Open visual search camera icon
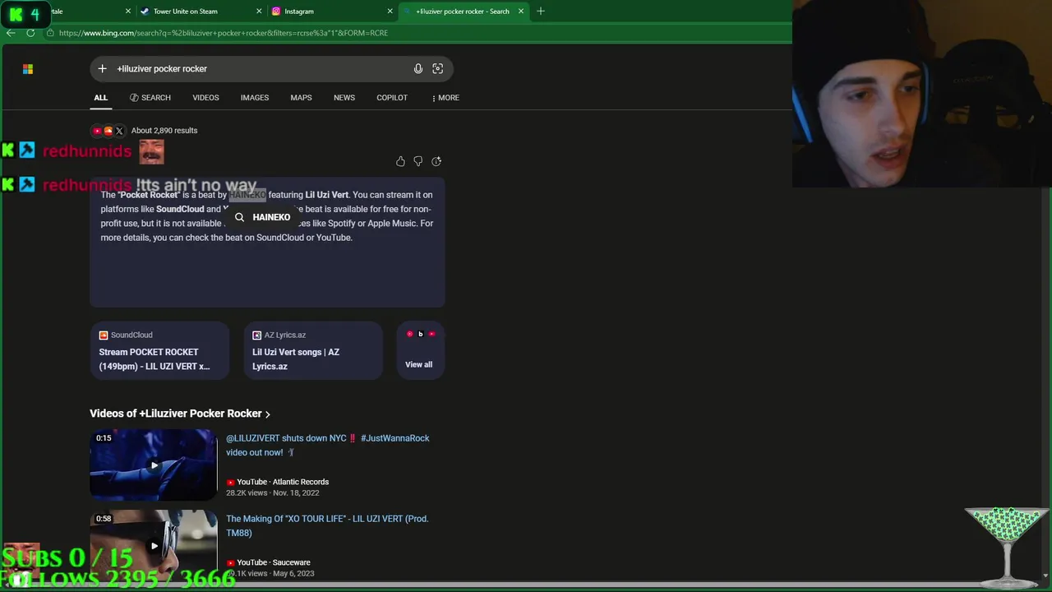Image resolution: width=1052 pixels, height=592 pixels. (438, 69)
